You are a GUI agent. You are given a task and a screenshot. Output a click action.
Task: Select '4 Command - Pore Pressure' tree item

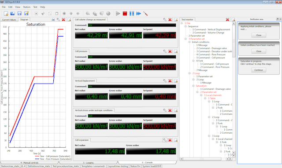(211, 55)
